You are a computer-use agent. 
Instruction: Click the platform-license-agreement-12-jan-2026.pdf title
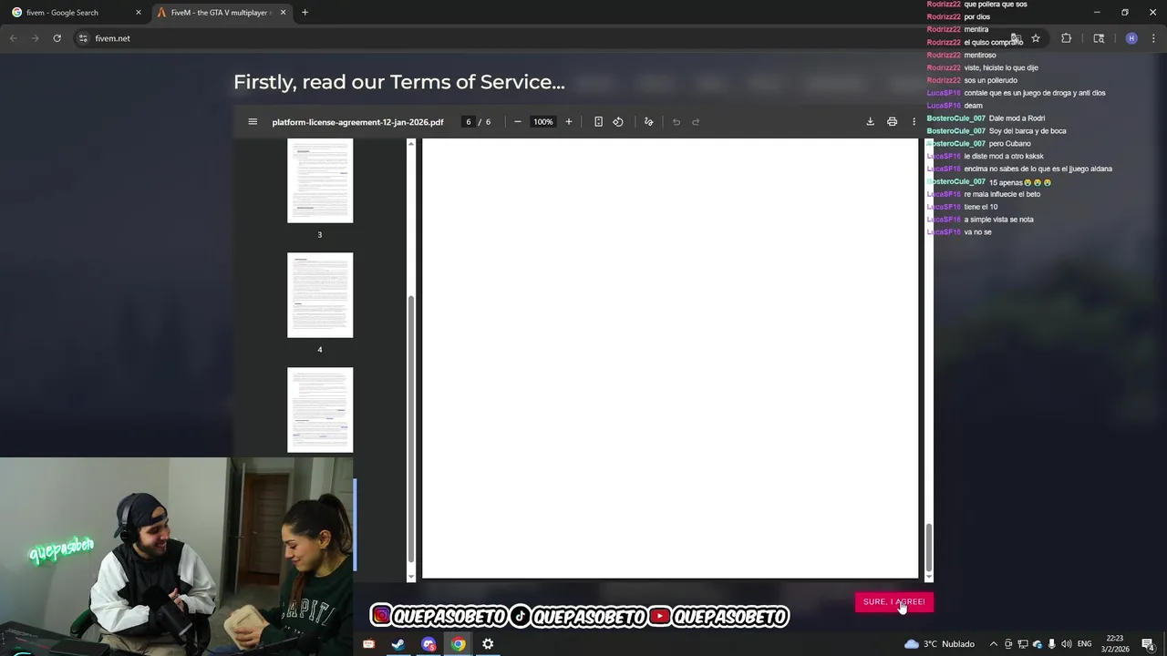(x=357, y=122)
